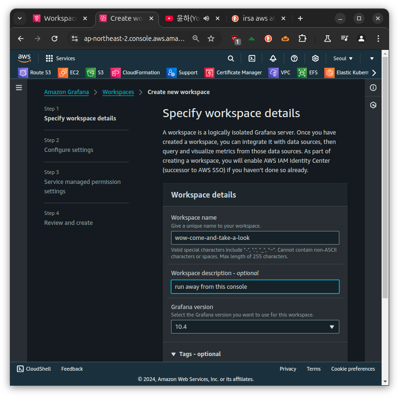Open the notifications bell icon
This screenshot has height=397, width=399.
point(273,59)
